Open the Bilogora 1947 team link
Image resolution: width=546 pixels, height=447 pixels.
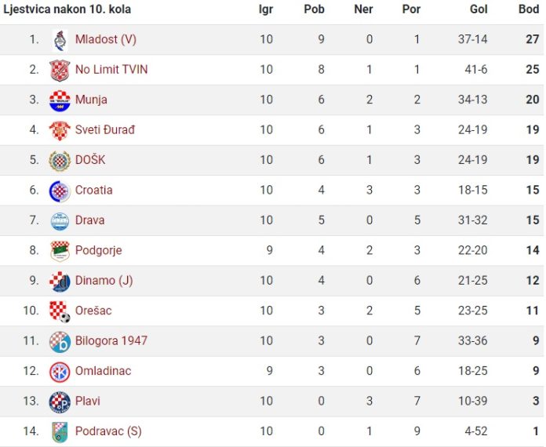[111, 340]
